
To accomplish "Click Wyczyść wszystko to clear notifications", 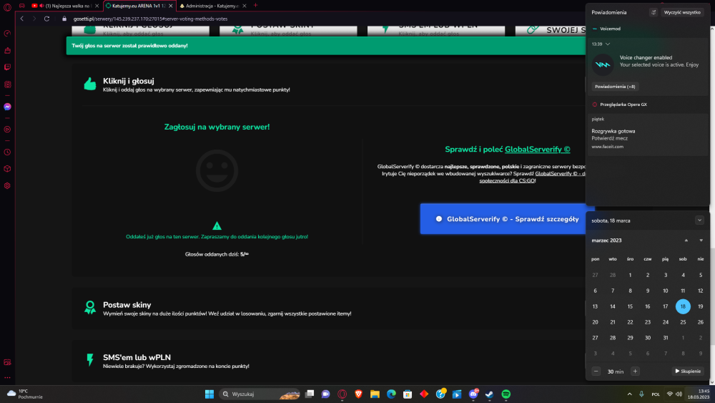I will [682, 12].
